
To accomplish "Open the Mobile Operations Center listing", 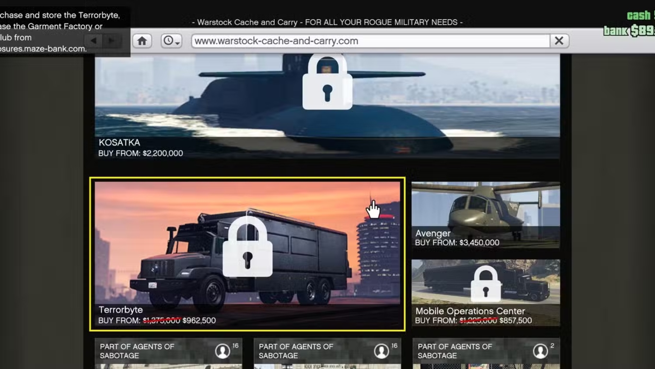I will point(486,293).
